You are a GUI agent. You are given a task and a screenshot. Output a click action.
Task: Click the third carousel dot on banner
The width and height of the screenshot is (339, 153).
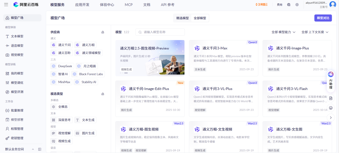(x=126, y=73)
